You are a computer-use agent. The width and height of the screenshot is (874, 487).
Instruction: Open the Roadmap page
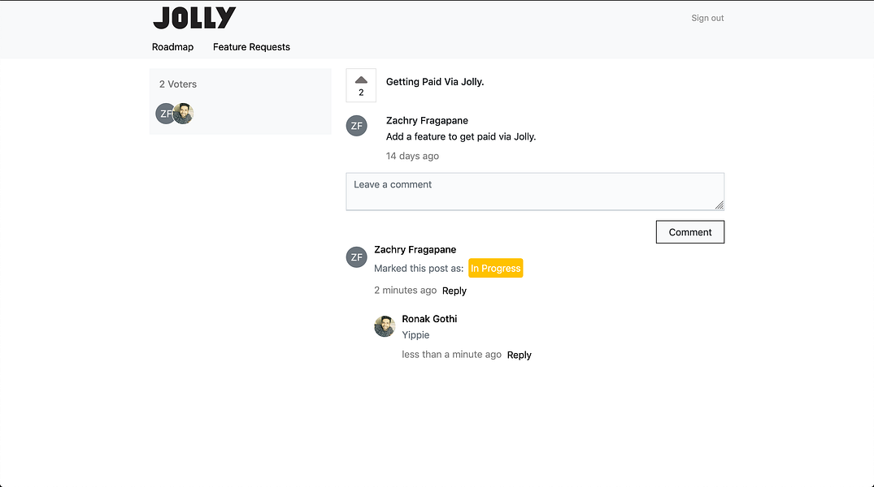173,47
